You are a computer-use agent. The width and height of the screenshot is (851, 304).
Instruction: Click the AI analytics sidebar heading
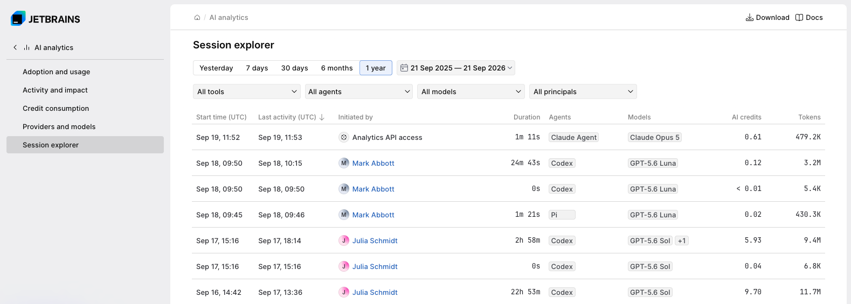(54, 47)
